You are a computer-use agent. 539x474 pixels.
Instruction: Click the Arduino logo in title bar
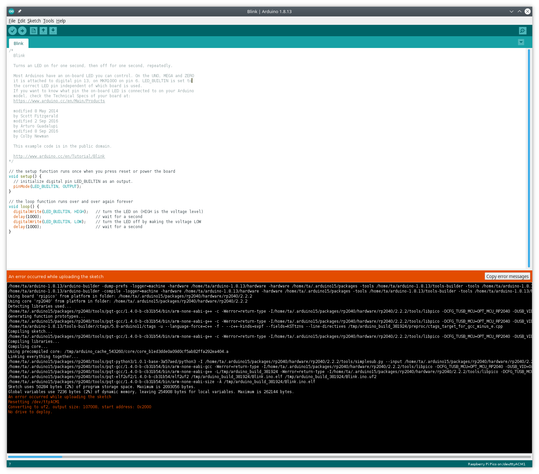point(11,11)
